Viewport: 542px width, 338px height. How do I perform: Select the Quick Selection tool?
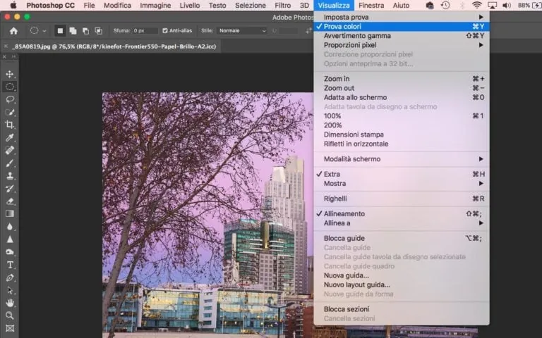pyautogui.click(x=10, y=112)
